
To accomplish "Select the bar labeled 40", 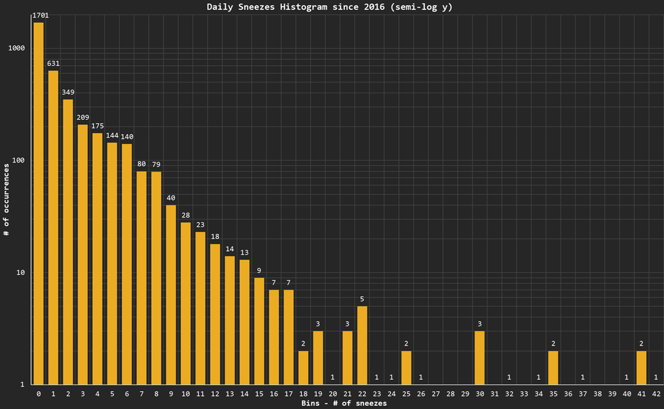I will 171,295.
